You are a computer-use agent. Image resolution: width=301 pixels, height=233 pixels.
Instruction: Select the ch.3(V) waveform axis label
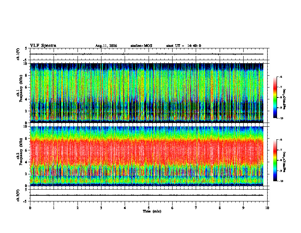click(18, 195)
